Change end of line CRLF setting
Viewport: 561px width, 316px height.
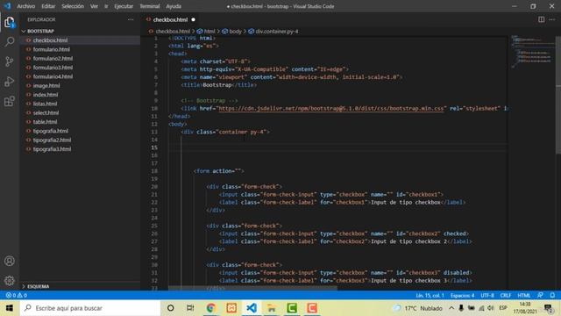(x=506, y=295)
